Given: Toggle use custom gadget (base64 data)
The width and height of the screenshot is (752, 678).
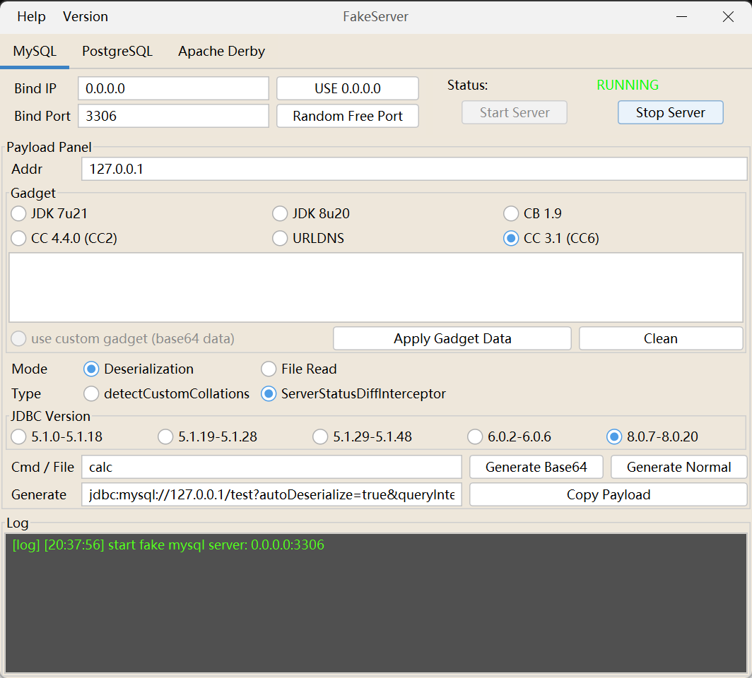Looking at the screenshot, I should (122, 339).
